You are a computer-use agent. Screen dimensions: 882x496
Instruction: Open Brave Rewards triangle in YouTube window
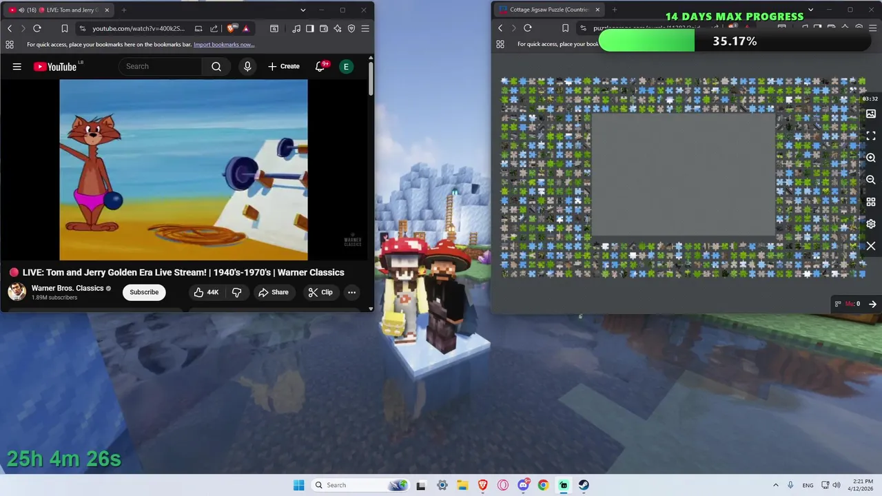[x=246, y=28]
